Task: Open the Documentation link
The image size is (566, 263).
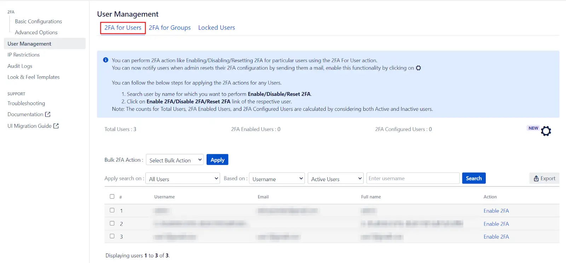Action: pos(25,114)
